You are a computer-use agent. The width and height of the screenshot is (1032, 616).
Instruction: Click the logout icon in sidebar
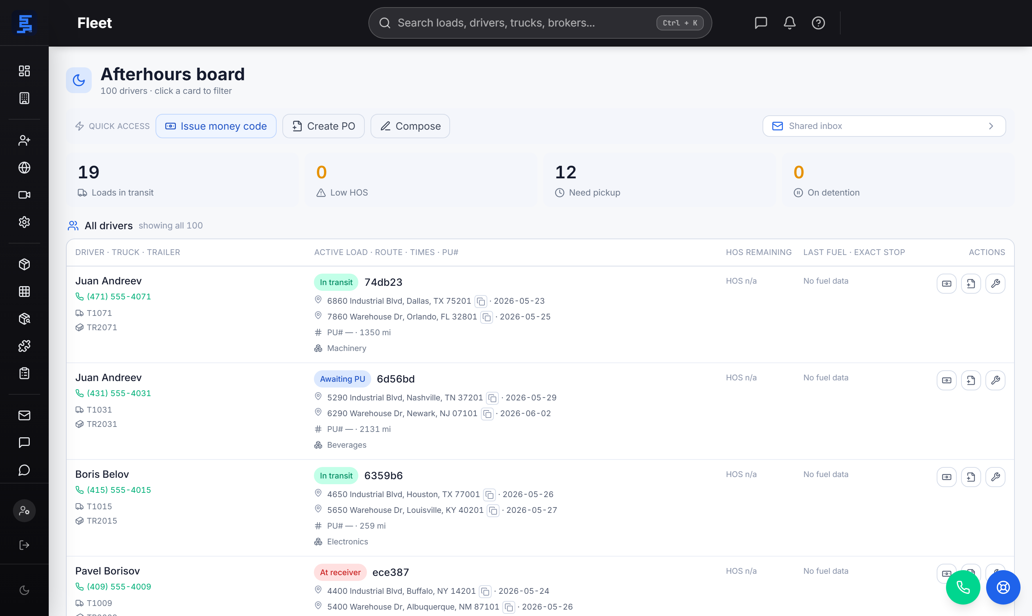tap(24, 545)
